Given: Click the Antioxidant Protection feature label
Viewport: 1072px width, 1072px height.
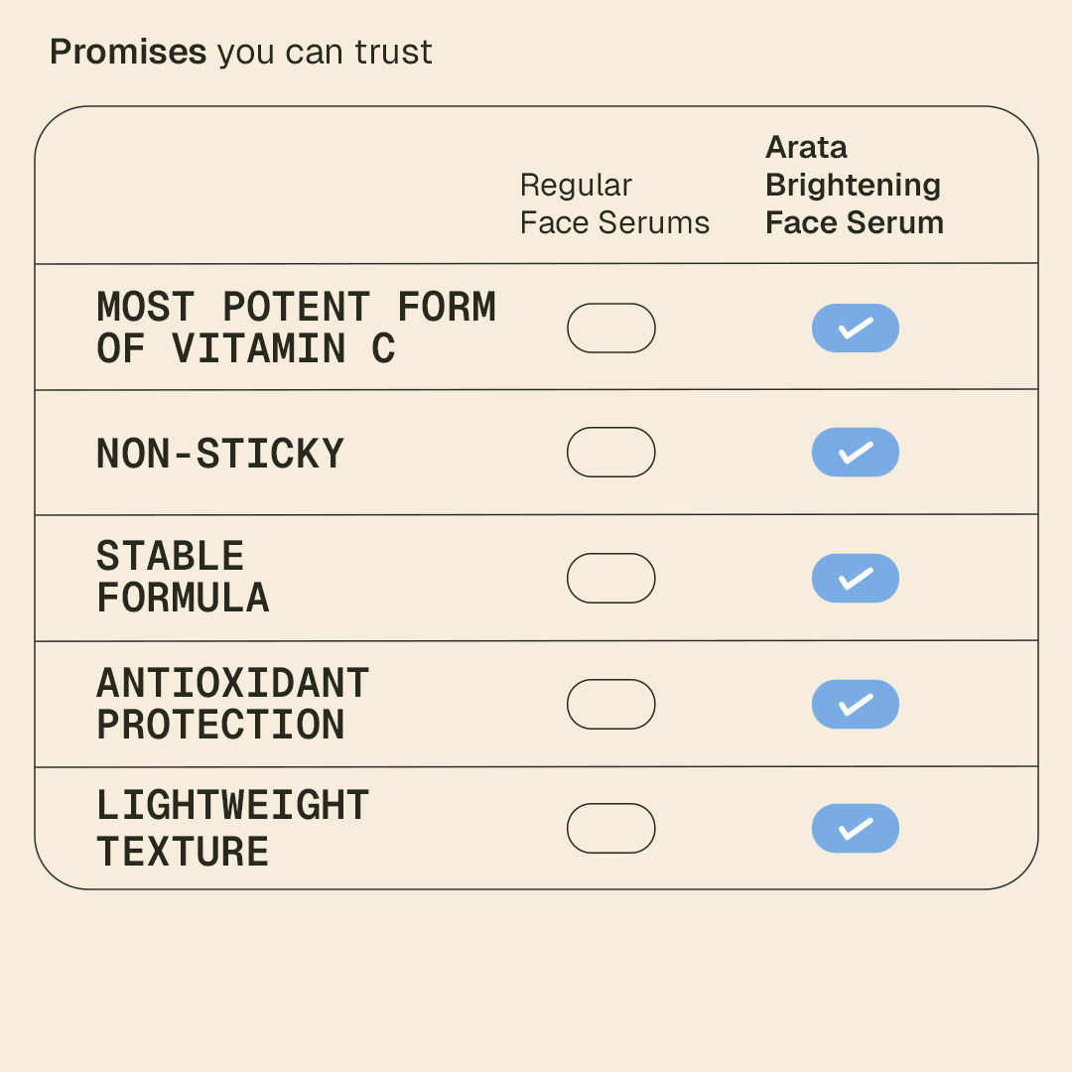Looking at the screenshot, I should click(x=232, y=704).
